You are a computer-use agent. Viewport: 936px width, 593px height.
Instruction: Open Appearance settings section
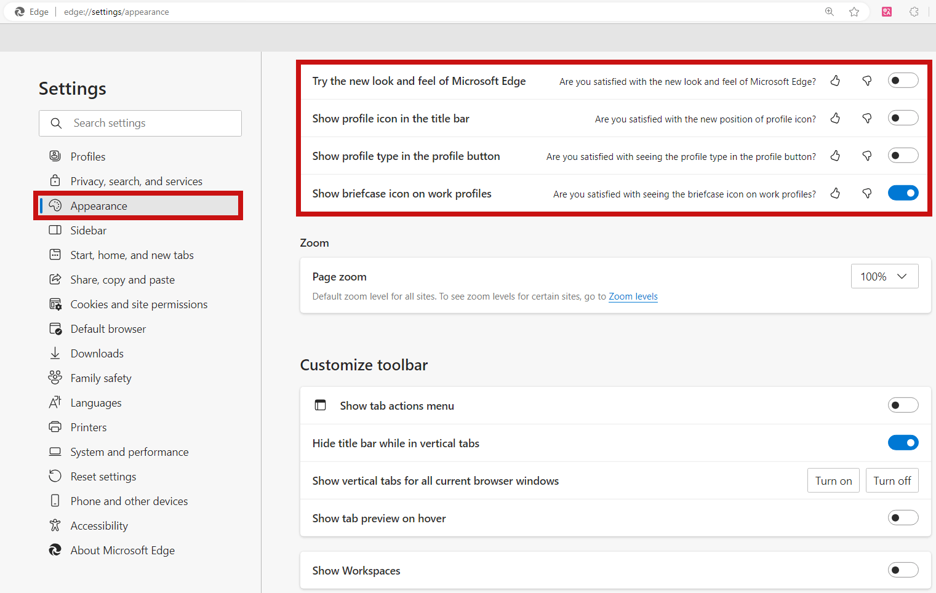pyautogui.click(x=138, y=205)
